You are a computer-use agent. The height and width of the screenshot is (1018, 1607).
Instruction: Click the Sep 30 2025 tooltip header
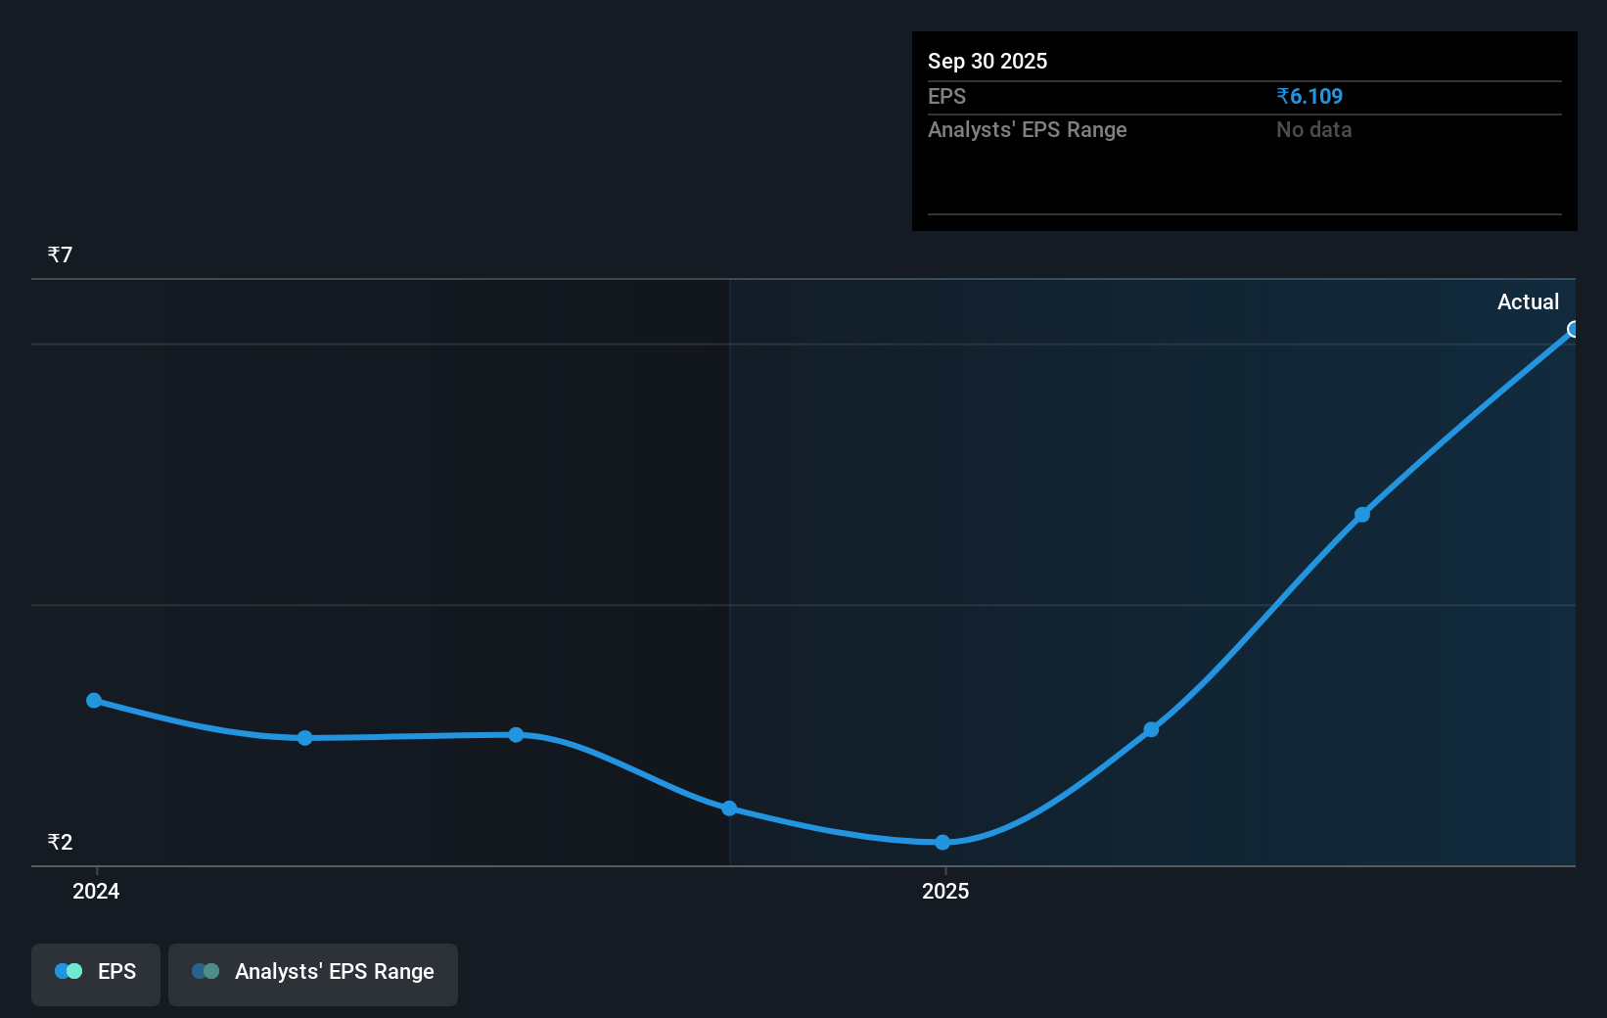tap(987, 61)
